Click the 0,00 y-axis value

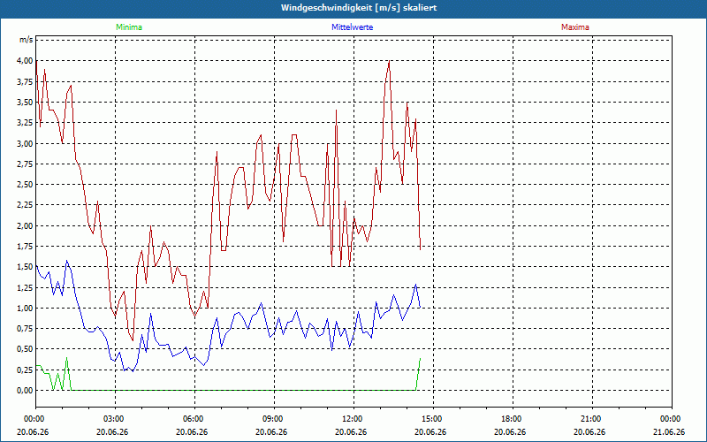coord(25,390)
